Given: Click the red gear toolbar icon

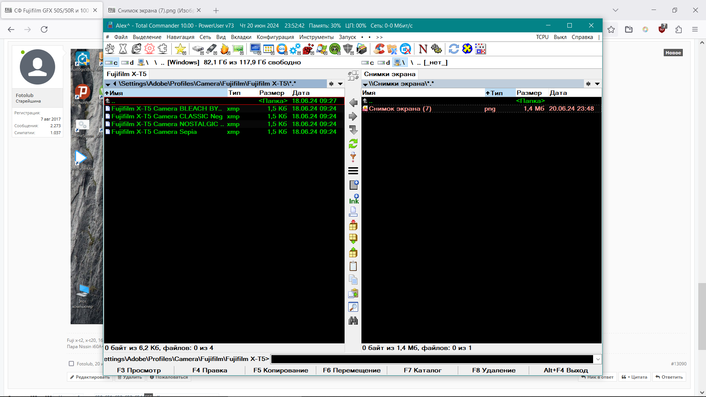Looking at the screenshot, I should [x=150, y=49].
